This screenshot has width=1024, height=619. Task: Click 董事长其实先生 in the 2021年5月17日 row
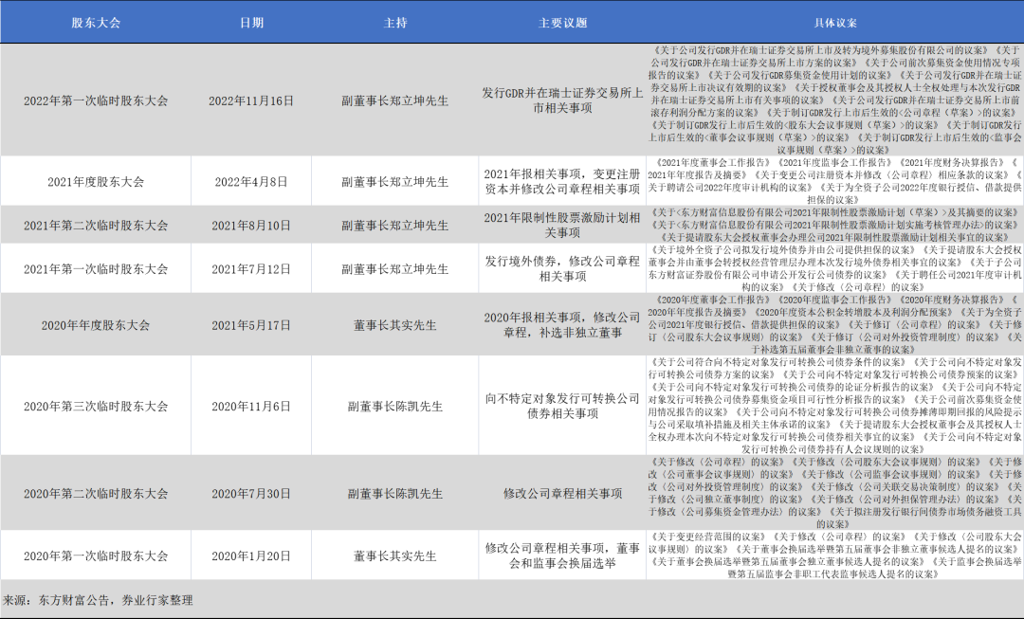click(395, 324)
